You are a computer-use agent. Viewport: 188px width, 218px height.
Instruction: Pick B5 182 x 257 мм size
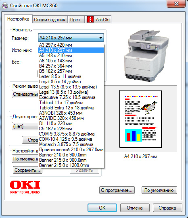point(71,71)
